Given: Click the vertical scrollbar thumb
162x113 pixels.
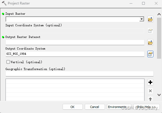Looking at the screenshot, I should [x=159, y=38].
